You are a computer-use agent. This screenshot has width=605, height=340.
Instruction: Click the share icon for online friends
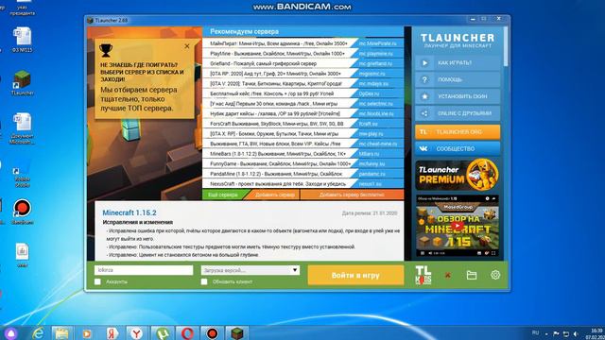[424, 113]
